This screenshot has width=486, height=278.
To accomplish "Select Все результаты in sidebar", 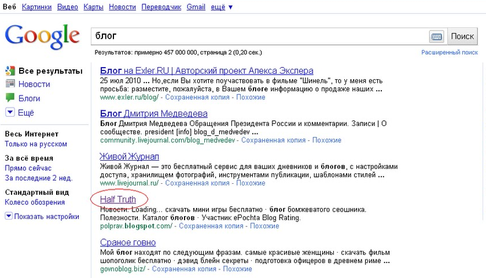I will coord(50,71).
